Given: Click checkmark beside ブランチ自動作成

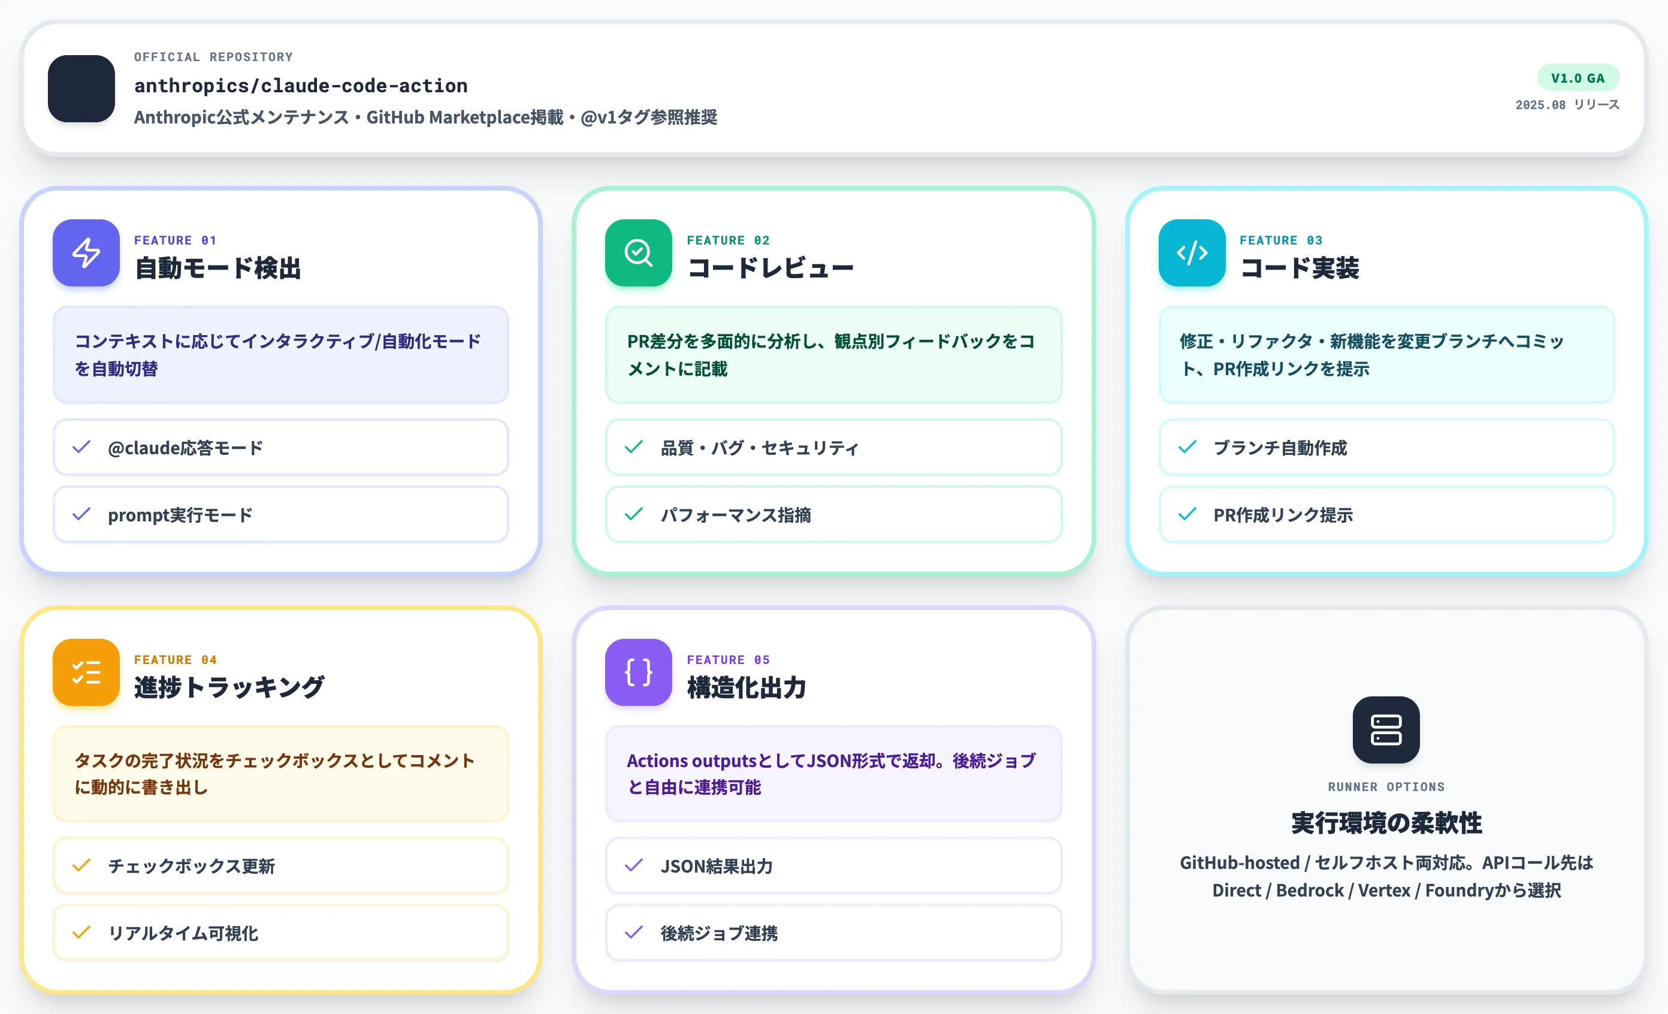Looking at the screenshot, I should (1187, 446).
